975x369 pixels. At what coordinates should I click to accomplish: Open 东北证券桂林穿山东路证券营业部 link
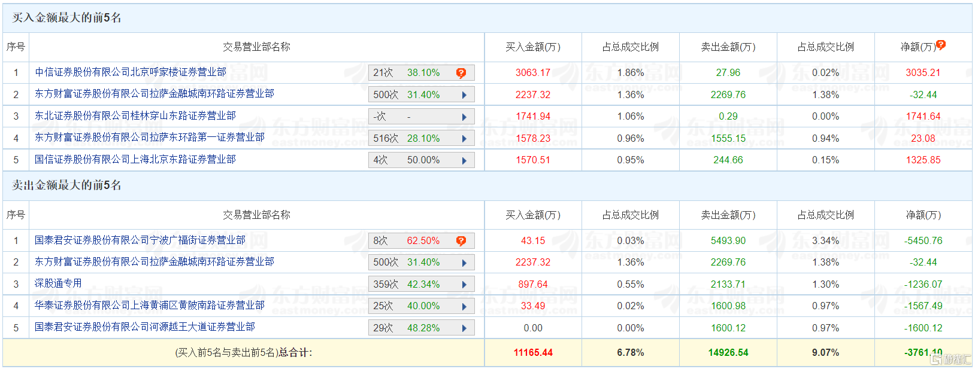[x=135, y=115]
